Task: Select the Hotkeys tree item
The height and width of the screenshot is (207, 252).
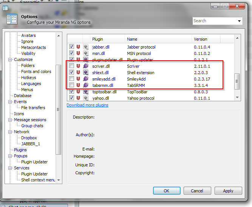Action: [29, 78]
